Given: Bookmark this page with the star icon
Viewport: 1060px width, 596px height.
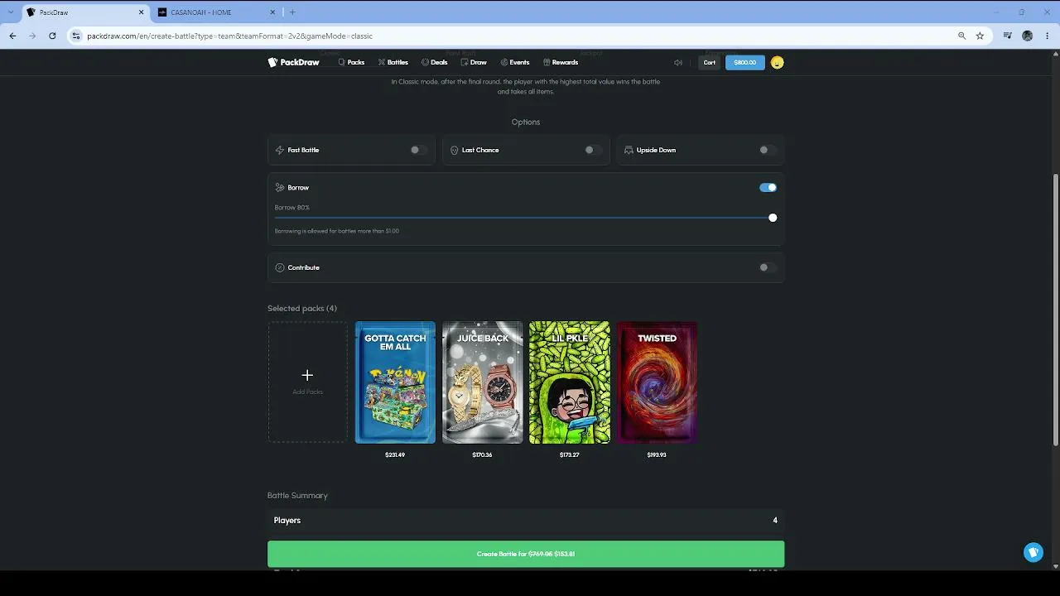Looking at the screenshot, I should point(980,36).
